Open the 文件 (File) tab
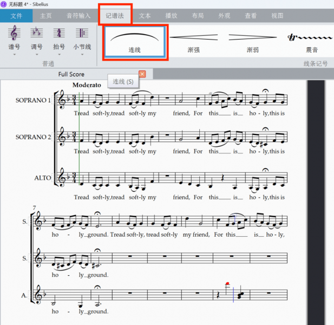This screenshot has height=325, width=334. point(16,16)
